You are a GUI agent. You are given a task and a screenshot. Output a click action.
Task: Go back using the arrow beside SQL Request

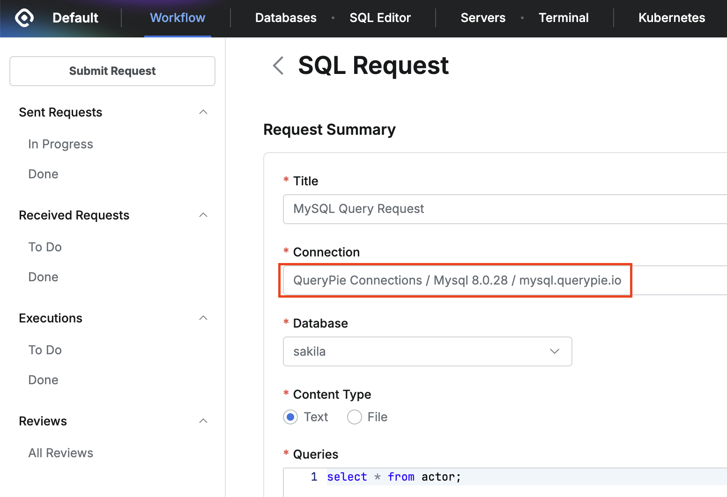point(278,66)
